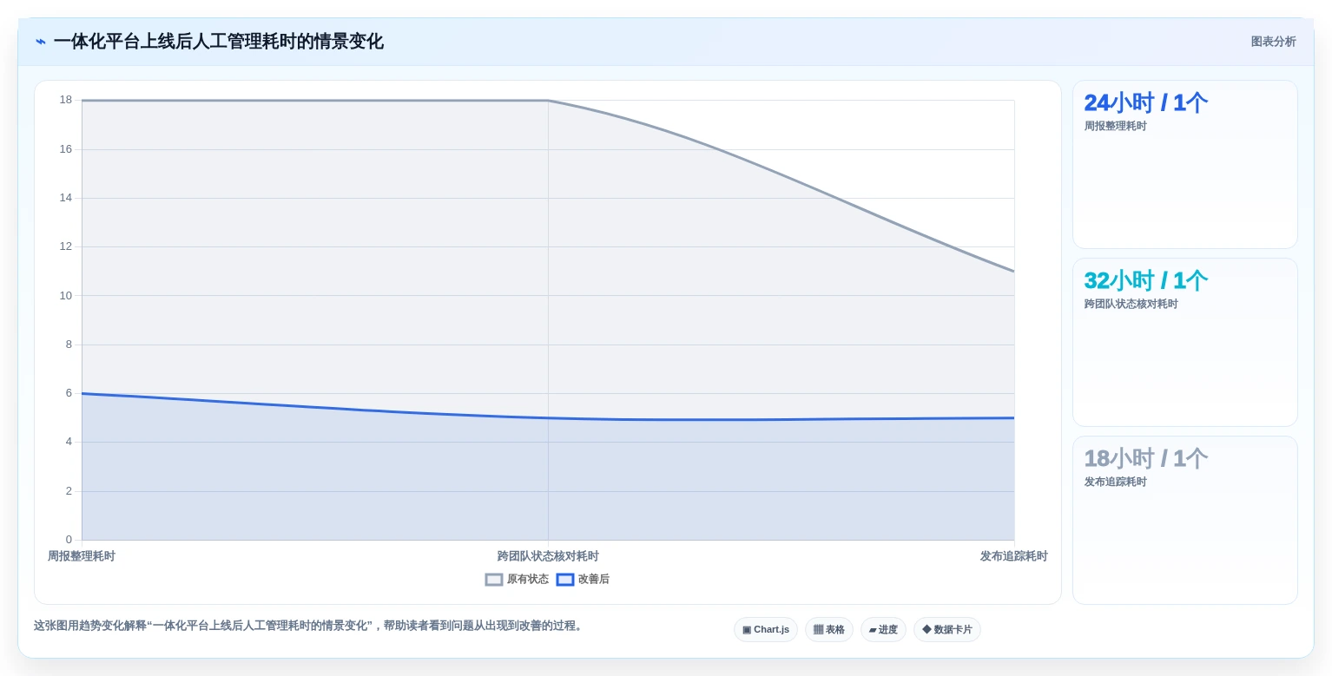The width and height of the screenshot is (1332, 676).
Task: Select the 表格 chip
Action: click(829, 630)
